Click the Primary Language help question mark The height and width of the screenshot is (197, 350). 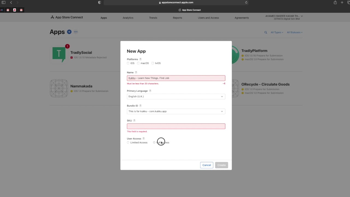click(150, 91)
